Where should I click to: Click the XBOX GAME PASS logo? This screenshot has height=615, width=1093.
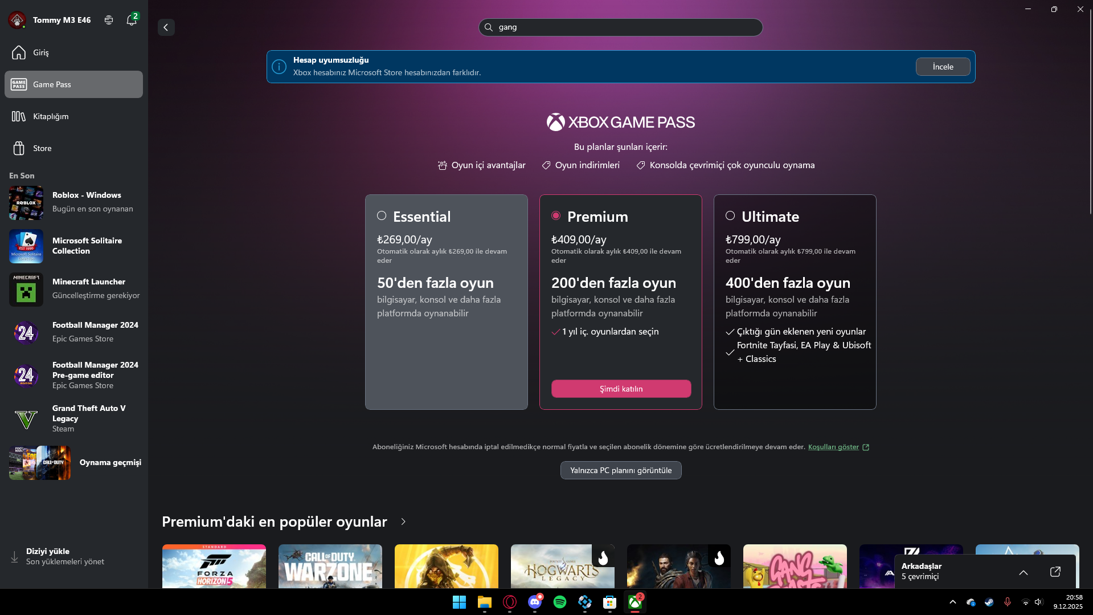pos(621,122)
